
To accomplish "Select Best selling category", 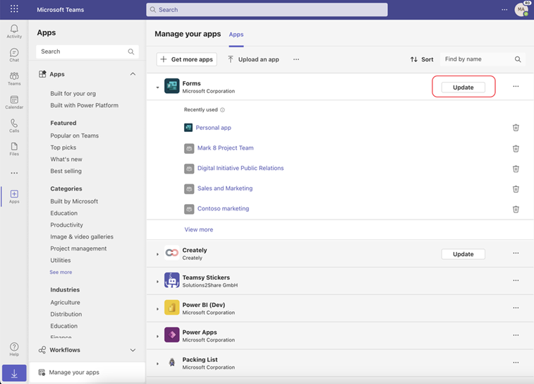I will (x=66, y=171).
